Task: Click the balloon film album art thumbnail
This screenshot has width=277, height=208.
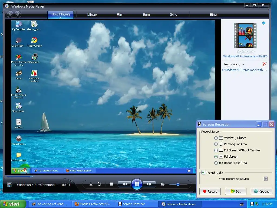Action: tap(245, 35)
